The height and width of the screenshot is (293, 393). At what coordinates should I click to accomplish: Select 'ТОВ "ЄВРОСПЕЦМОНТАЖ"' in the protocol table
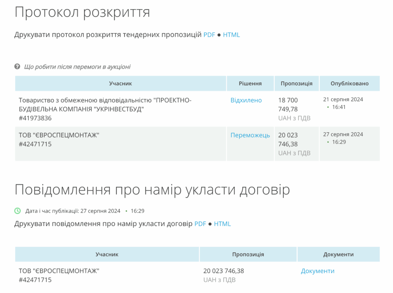point(59,135)
